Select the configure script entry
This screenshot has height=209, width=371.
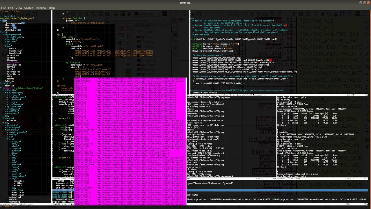point(12,62)
